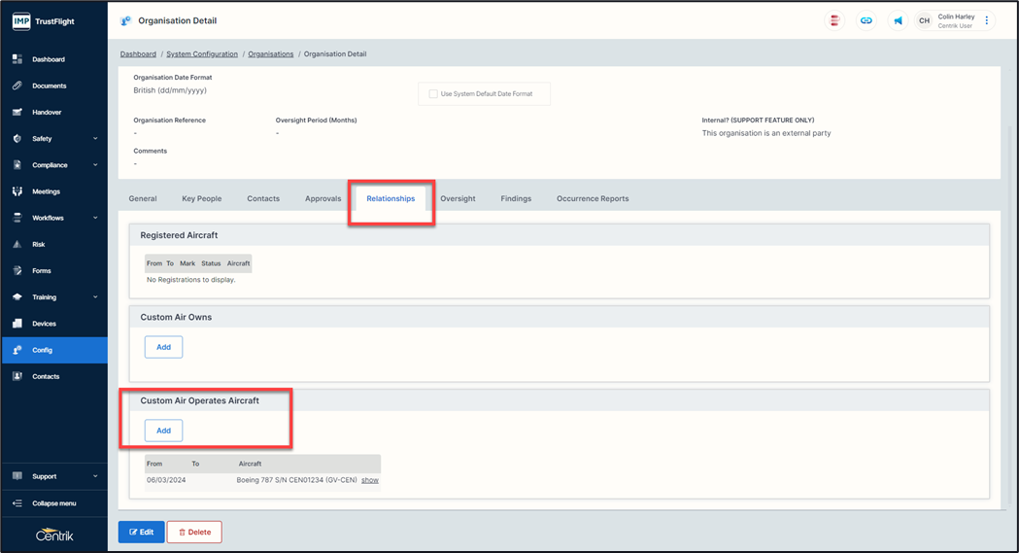Click the show link for Boeing 787
The width and height of the screenshot is (1019, 553).
point(370,480)
